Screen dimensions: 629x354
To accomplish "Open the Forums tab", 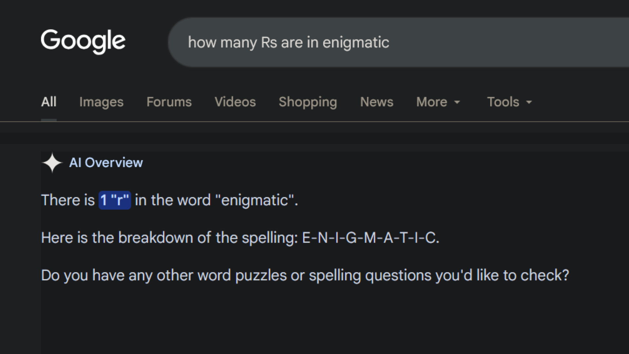I will [x=169, y=102].
